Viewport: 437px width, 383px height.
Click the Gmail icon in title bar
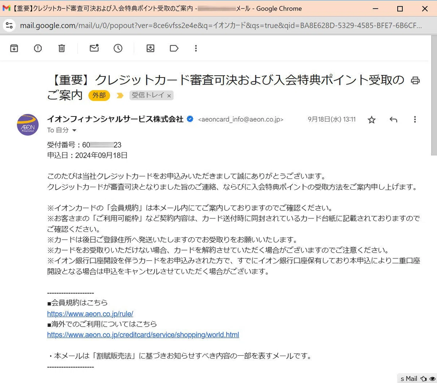click(x=6, y=8)
